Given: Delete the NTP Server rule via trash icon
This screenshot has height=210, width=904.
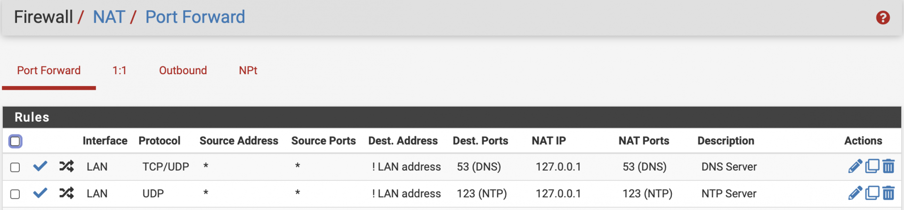Looking at the screenshot, I should [x=888, y=193].
